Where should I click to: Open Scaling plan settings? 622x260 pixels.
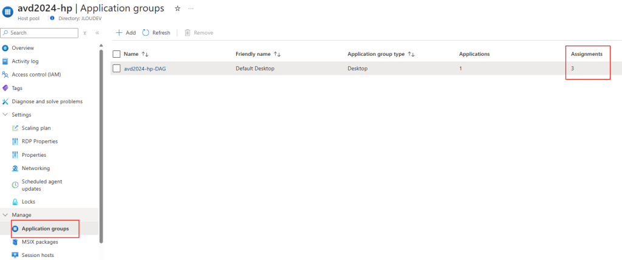point(36,128)
